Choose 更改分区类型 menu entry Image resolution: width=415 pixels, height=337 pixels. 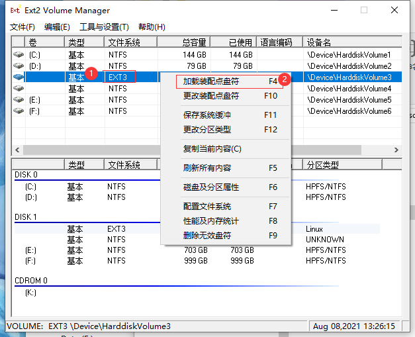click(207, 129)
